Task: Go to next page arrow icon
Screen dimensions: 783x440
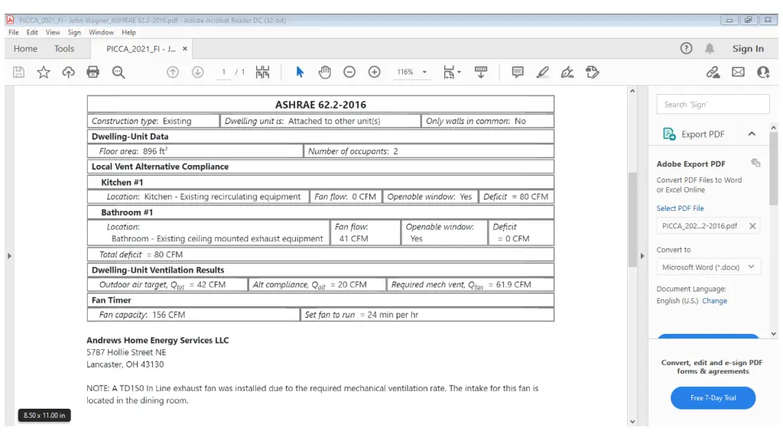Action: coord(198,73)
